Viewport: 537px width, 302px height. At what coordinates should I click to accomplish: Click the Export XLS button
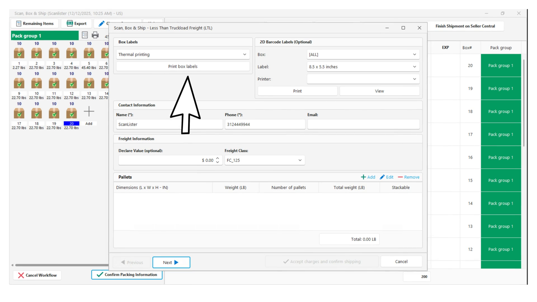pyautogui.click(x=77, y=23)
